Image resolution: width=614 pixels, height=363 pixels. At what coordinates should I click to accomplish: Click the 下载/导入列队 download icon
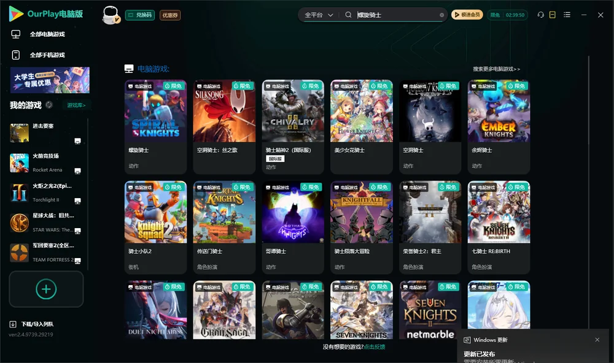point(13,324)
